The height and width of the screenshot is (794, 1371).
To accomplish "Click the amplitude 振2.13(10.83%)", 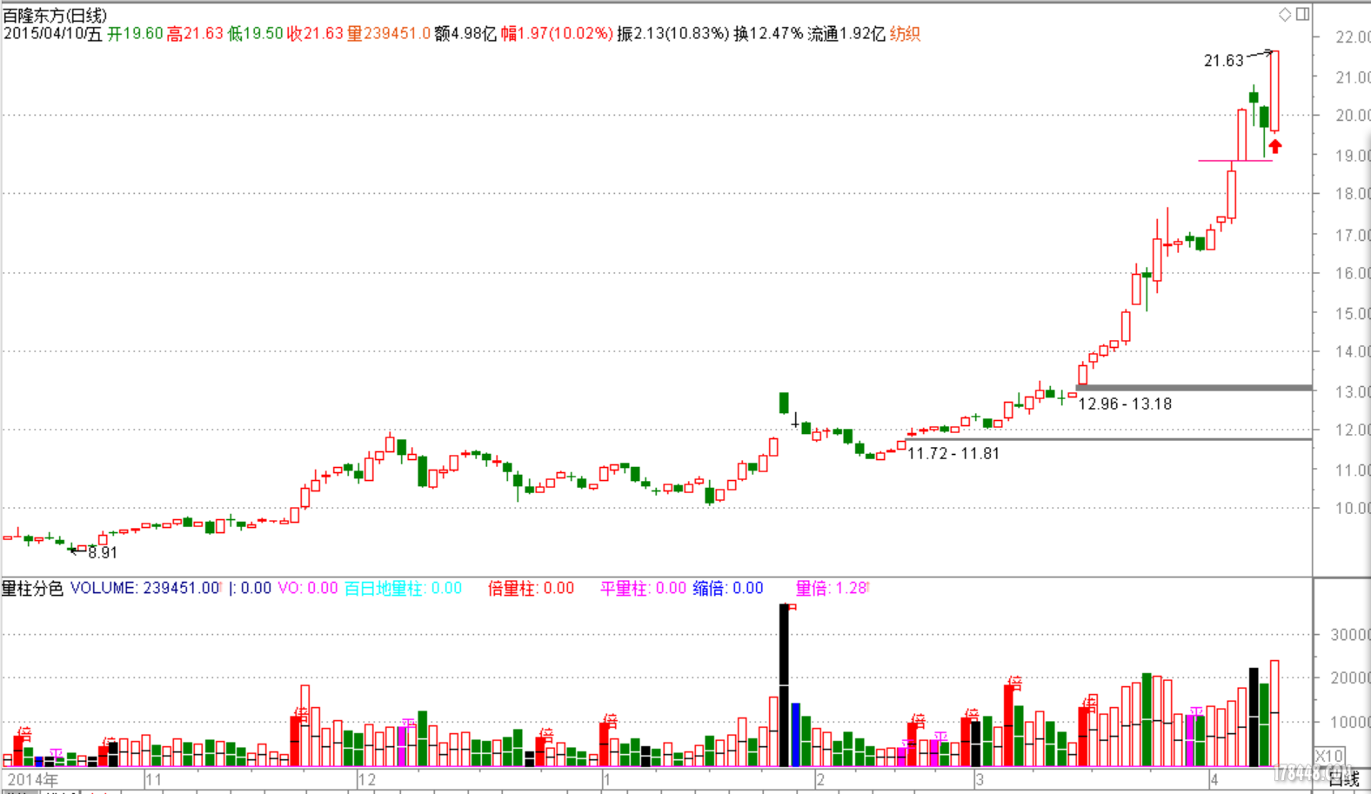I will 673,34.
